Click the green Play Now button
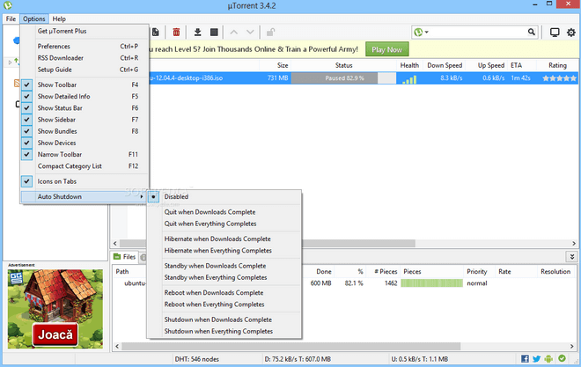Image resolution: width=581 pixels, height=367 pixels. [x=387, y=49]
